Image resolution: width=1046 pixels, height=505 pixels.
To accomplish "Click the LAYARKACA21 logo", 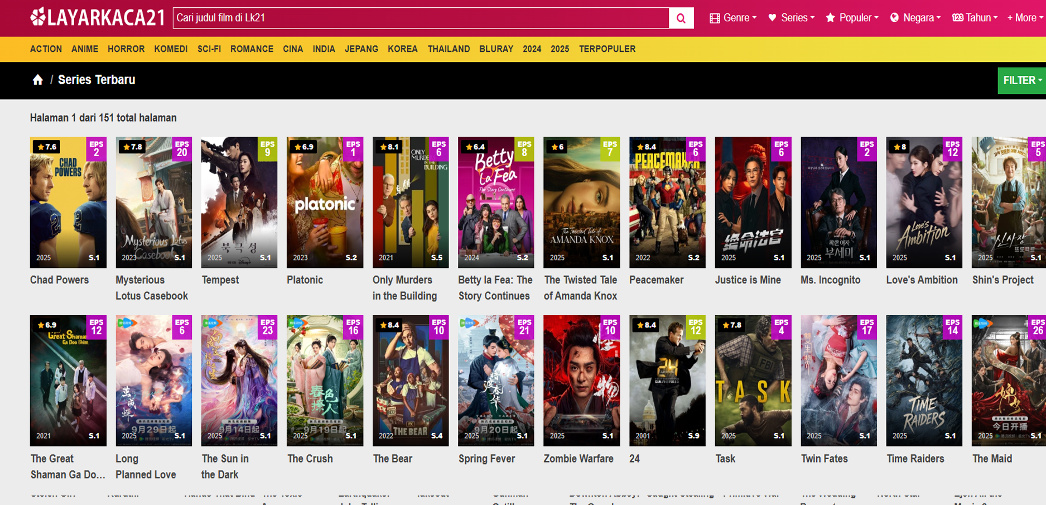I will point(98,18).
